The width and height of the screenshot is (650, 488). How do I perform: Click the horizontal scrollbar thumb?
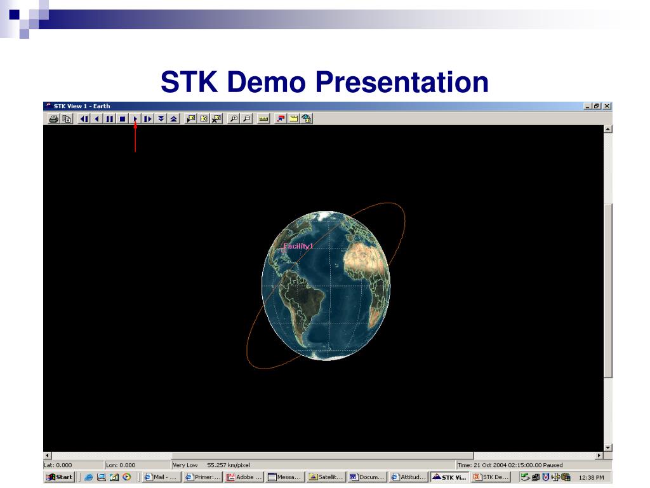click(322, 456)
